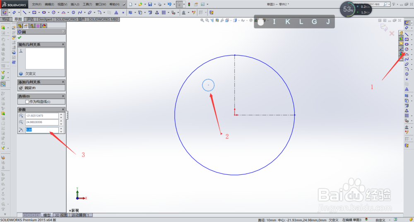Click Offset Entities tool in top toolbar
This screenshot has height=222, width=414.
point(150,12)
